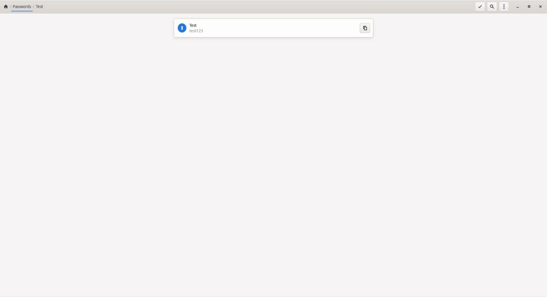Select the Test breadcrumb in path bar
The height and width of the screenshot is (297, 547).
click(x=40, y=6)
